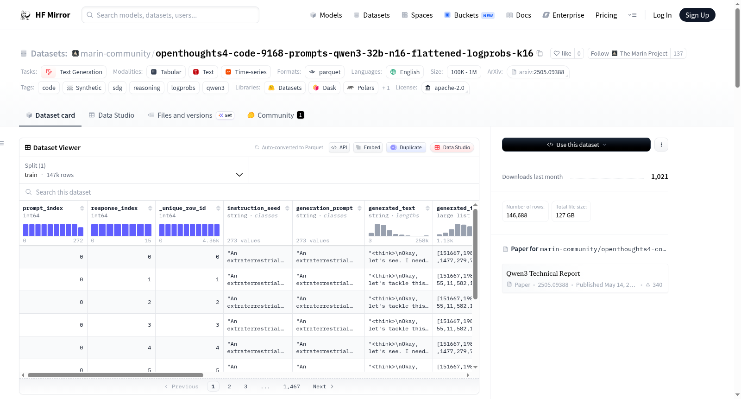The width and height of the screenshot is (741, 399).
Task: Select the Time-series modality tag
Action: (x=246, y=72)
